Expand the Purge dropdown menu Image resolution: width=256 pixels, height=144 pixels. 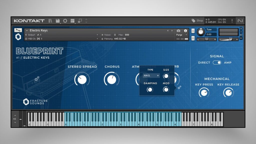click(181, 35)
